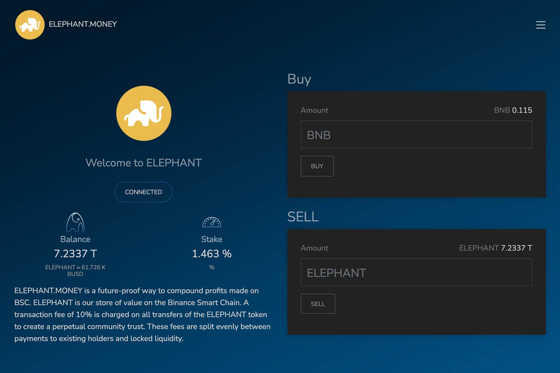
Task: Click the Buy section heading
Action: 299,79
